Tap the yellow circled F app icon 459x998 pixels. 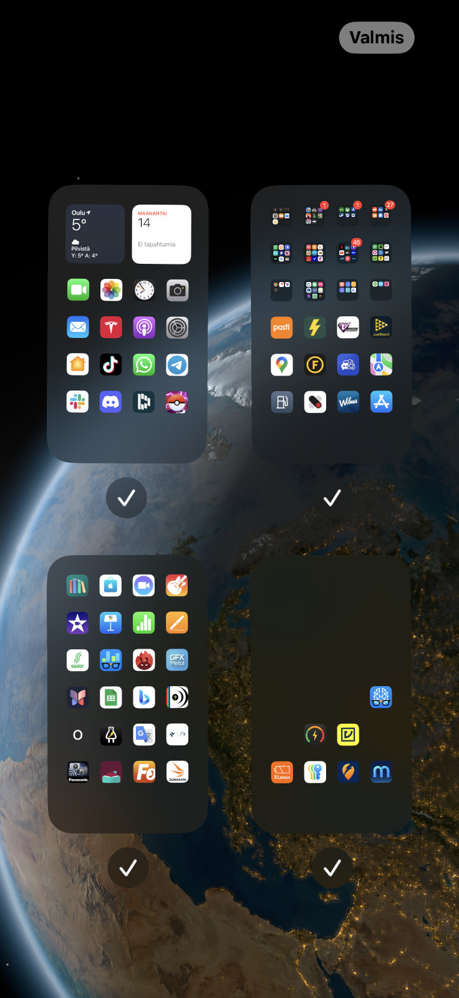pyautogui.click(x=315, y=365)
